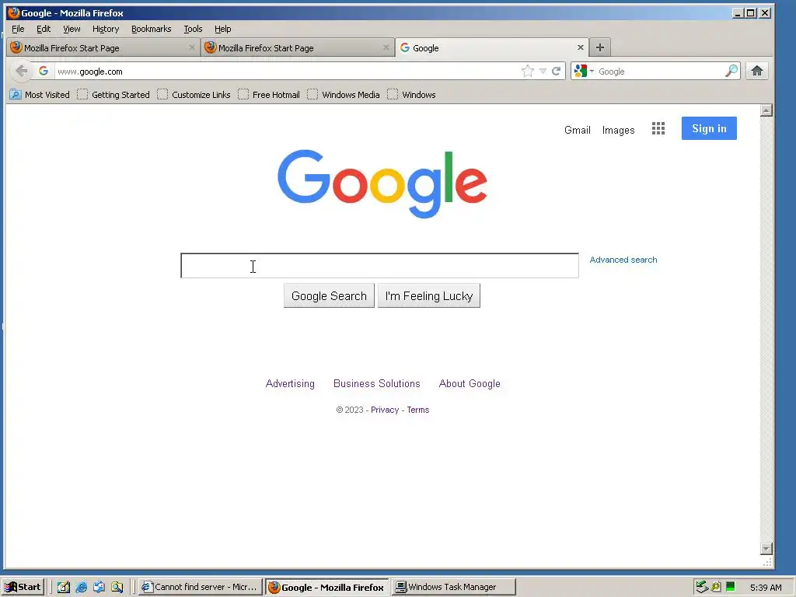Viewport: 796px width, 597px height.
Task: Click the Google - Mozilla Firefox taskbar button
Action: [x=327, y=587]
